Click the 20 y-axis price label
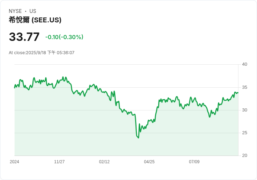The width and height of the screenshot is (257, 180). (245, 156)
